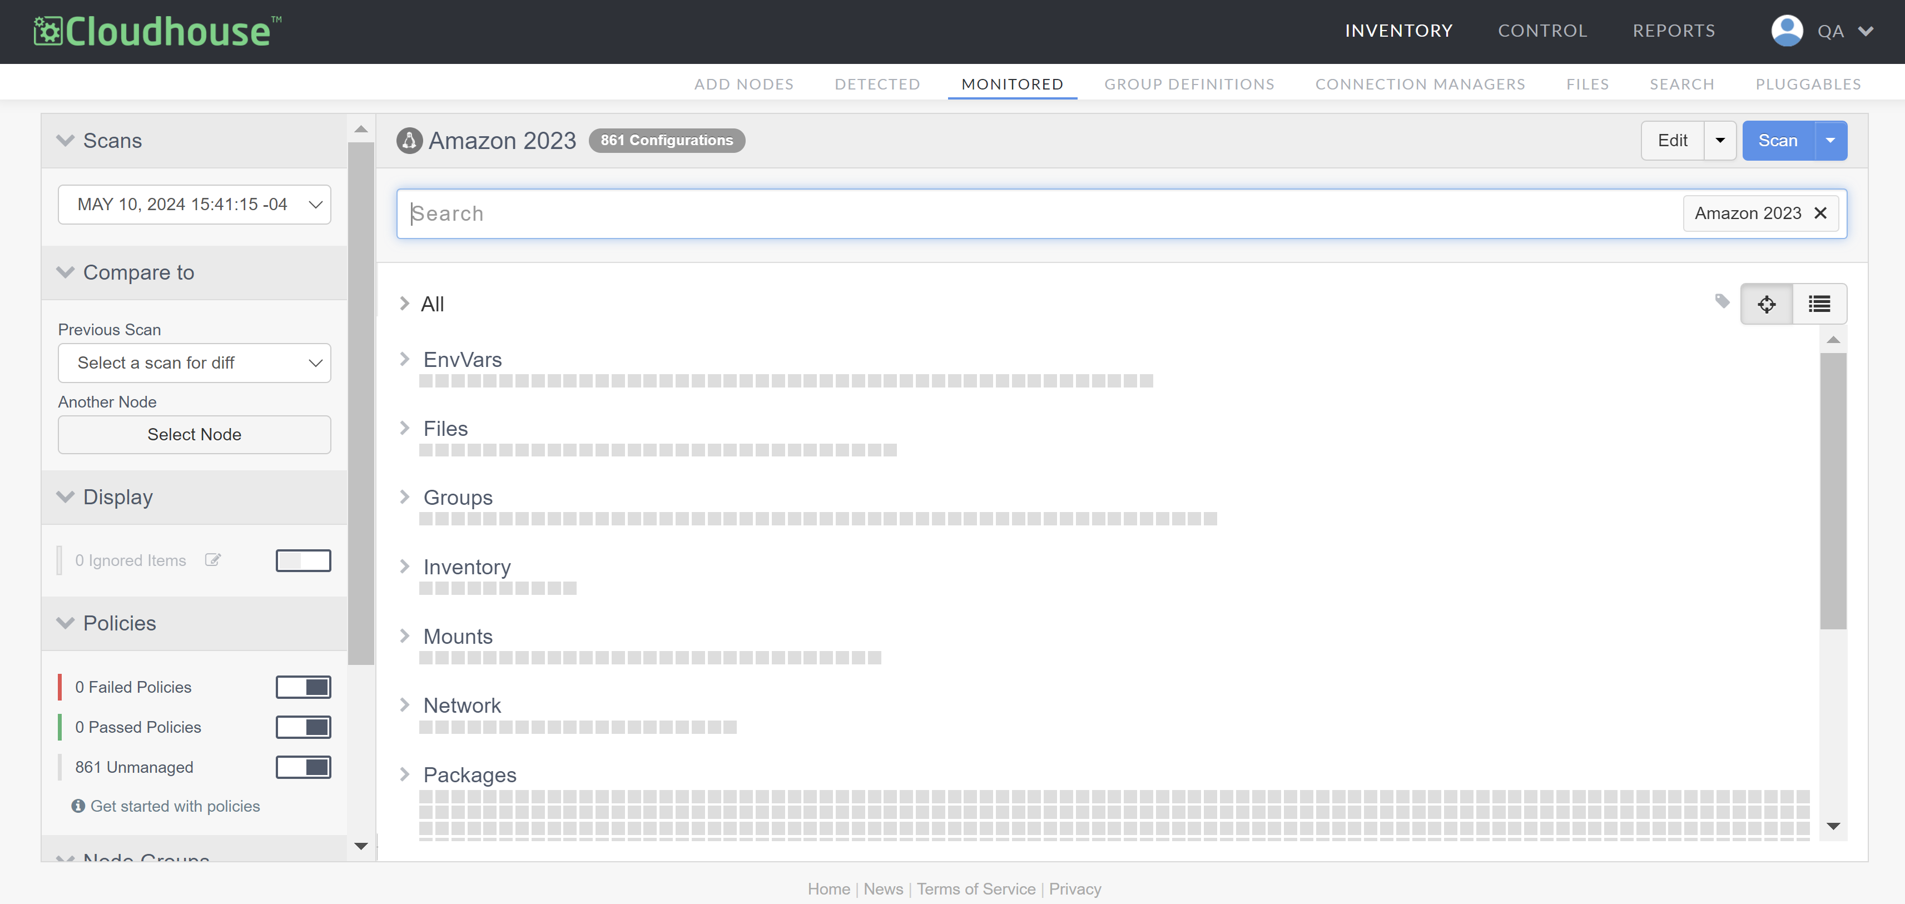
Task: Expand the Packages category
Action: (x=404, y=774)
